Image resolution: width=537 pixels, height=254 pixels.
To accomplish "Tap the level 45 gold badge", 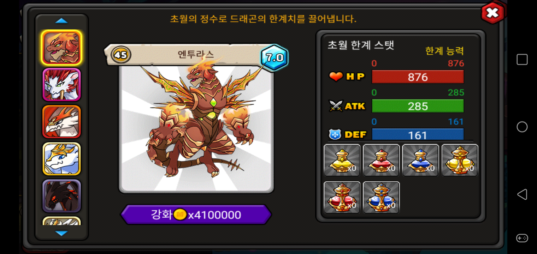I will click(x=121, y=55).
